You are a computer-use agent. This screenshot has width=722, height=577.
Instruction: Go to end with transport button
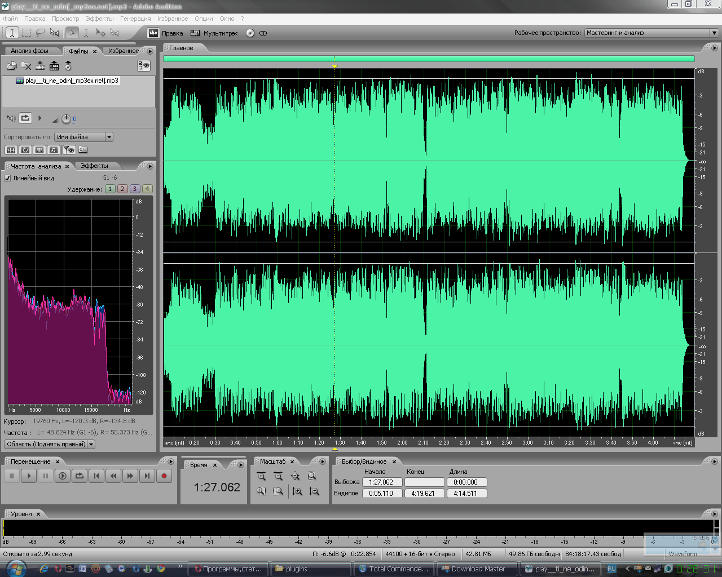(147, 476)
